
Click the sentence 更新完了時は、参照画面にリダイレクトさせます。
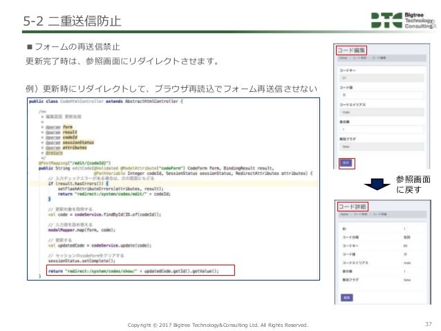click(x=122, y=61)
